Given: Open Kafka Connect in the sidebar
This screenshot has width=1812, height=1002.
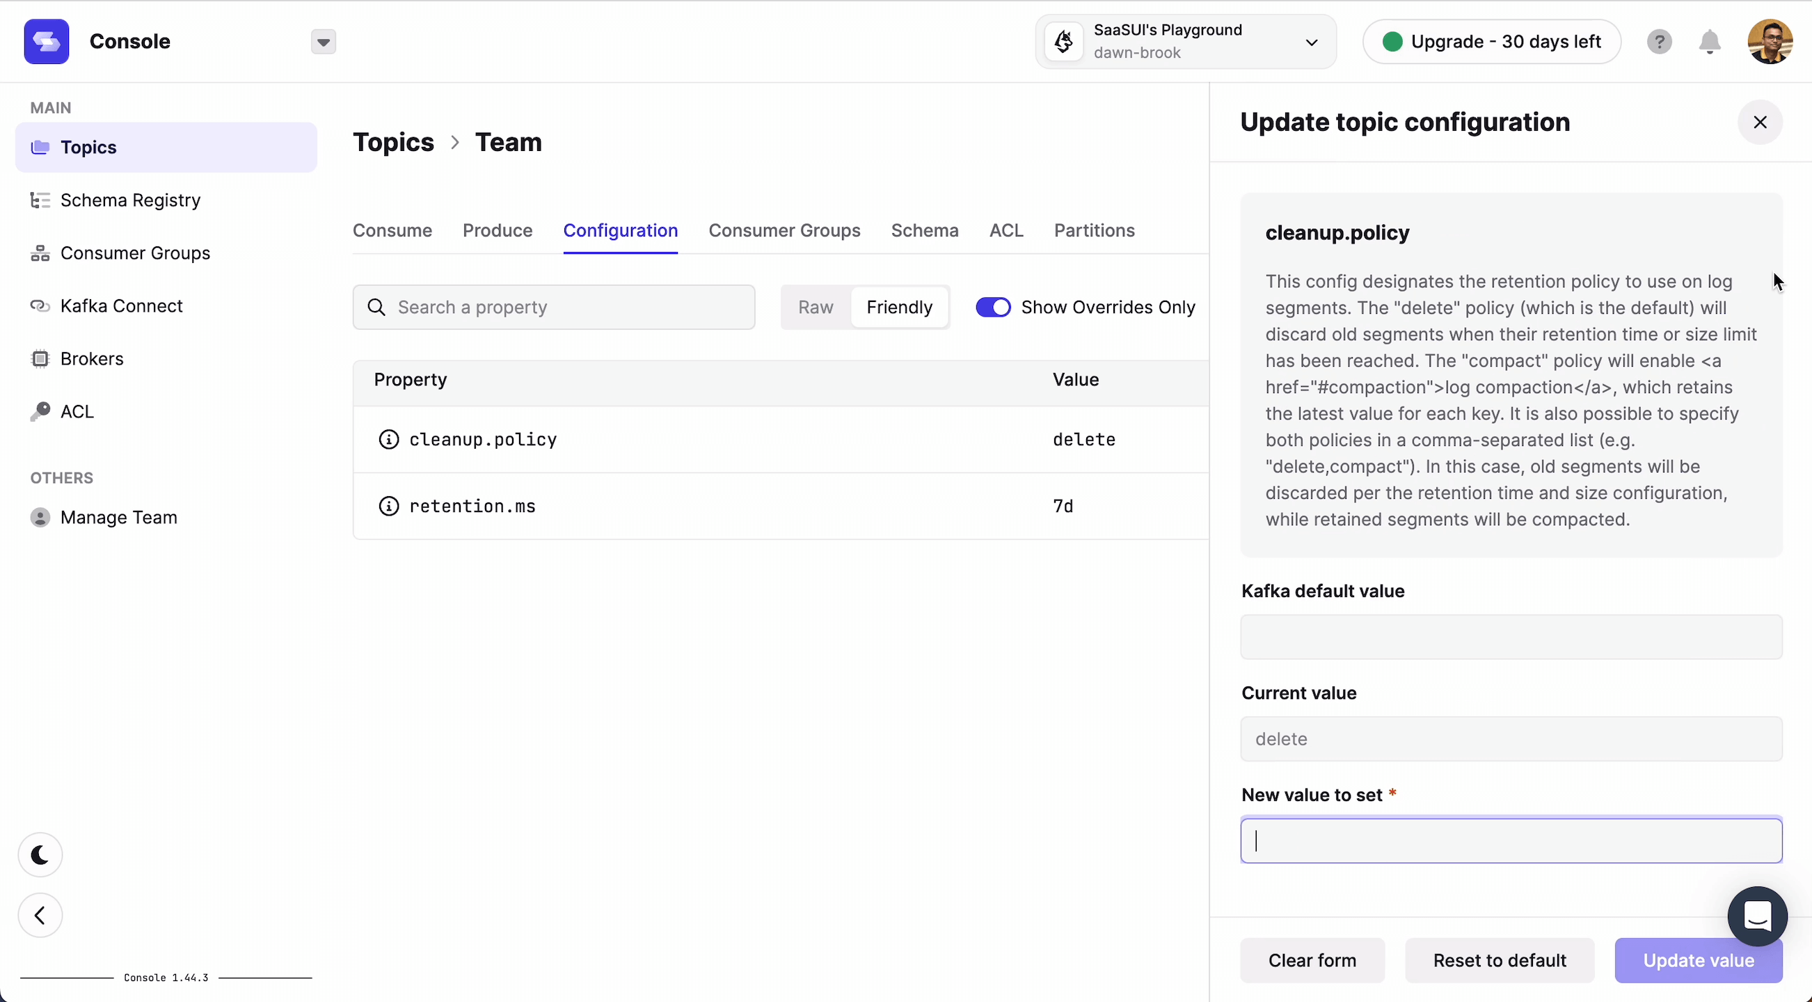Looking at the screenshot, I should point(121,306).
